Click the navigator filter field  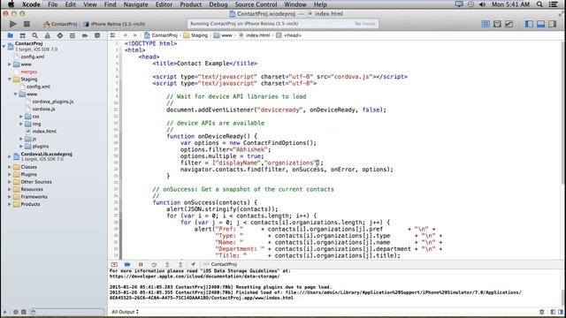tap(67, 312)
